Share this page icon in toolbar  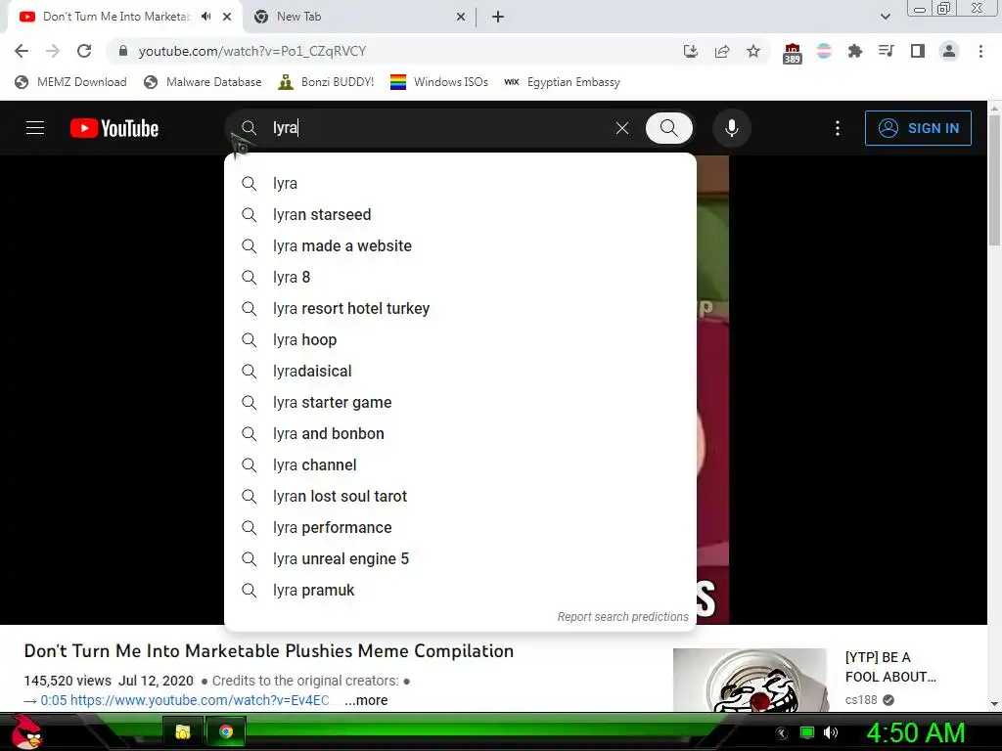[x=722, y=51]
